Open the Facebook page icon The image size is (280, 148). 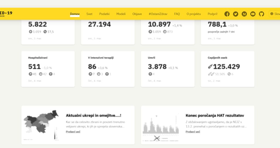(x=227, y=14)
